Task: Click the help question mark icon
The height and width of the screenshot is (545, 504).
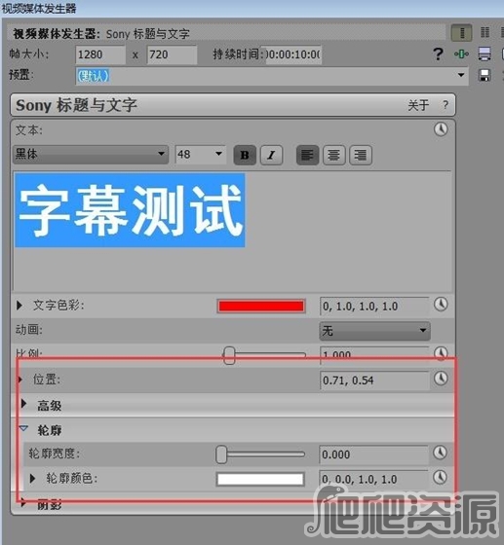Action: pos(438,54)
